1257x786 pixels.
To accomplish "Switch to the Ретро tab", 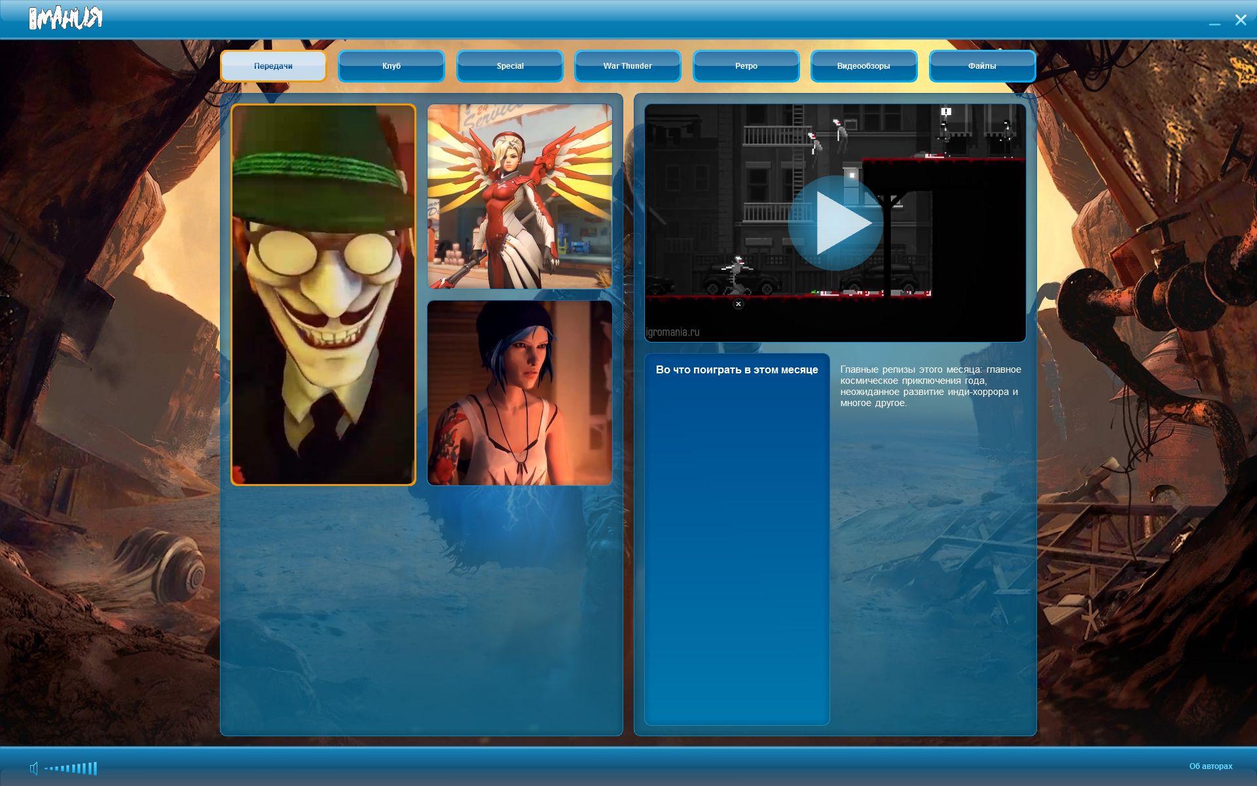I will click(746, 66).
